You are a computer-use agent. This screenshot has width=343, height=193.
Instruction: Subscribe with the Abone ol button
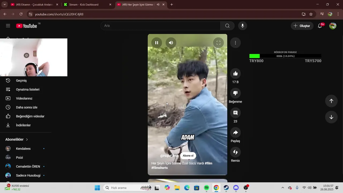coord(188,156)
